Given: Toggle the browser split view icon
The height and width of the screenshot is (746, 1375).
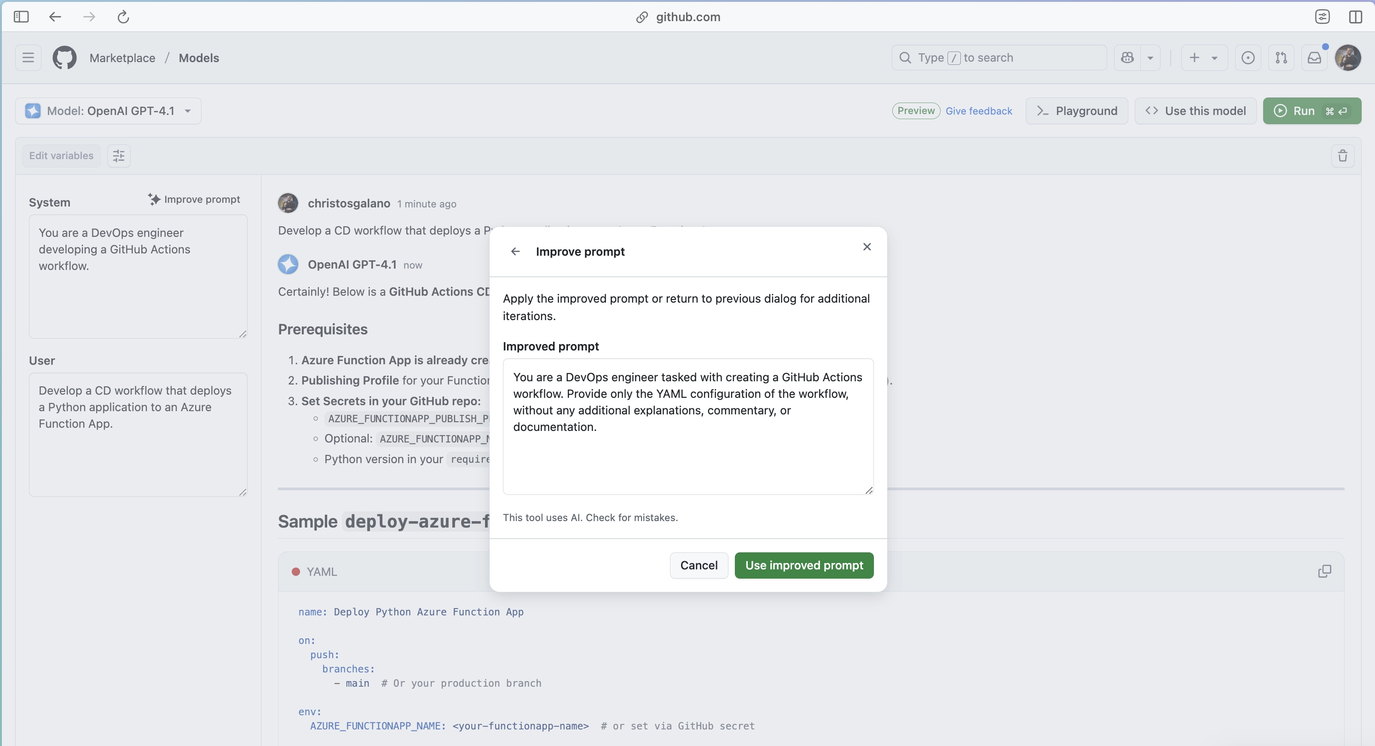Looking at the screenshot, I should pyautogui.click(x=1355, y=17).
